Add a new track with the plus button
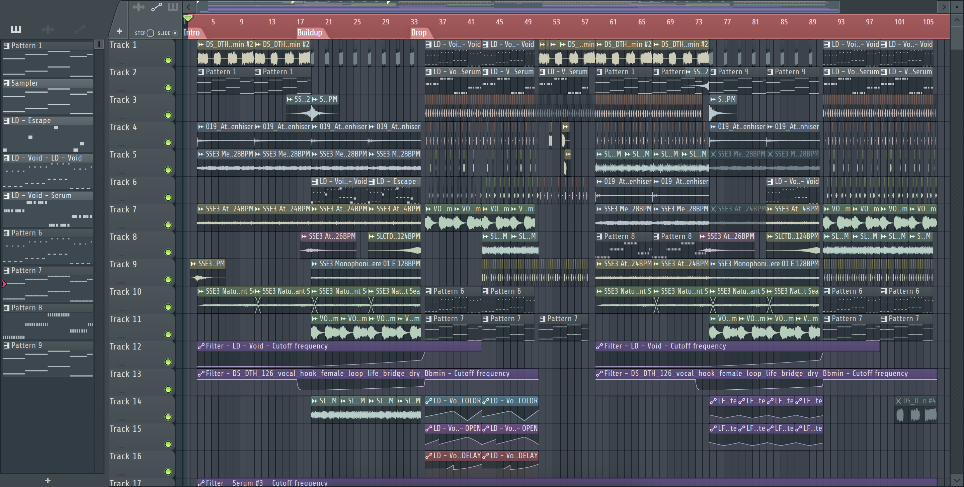 click(119, 31)
